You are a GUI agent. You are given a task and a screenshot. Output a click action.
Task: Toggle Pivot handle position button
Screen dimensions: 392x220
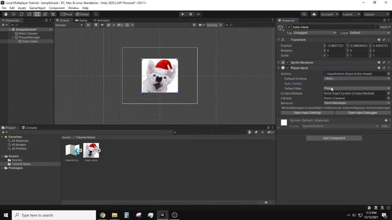tap(67, 14)
